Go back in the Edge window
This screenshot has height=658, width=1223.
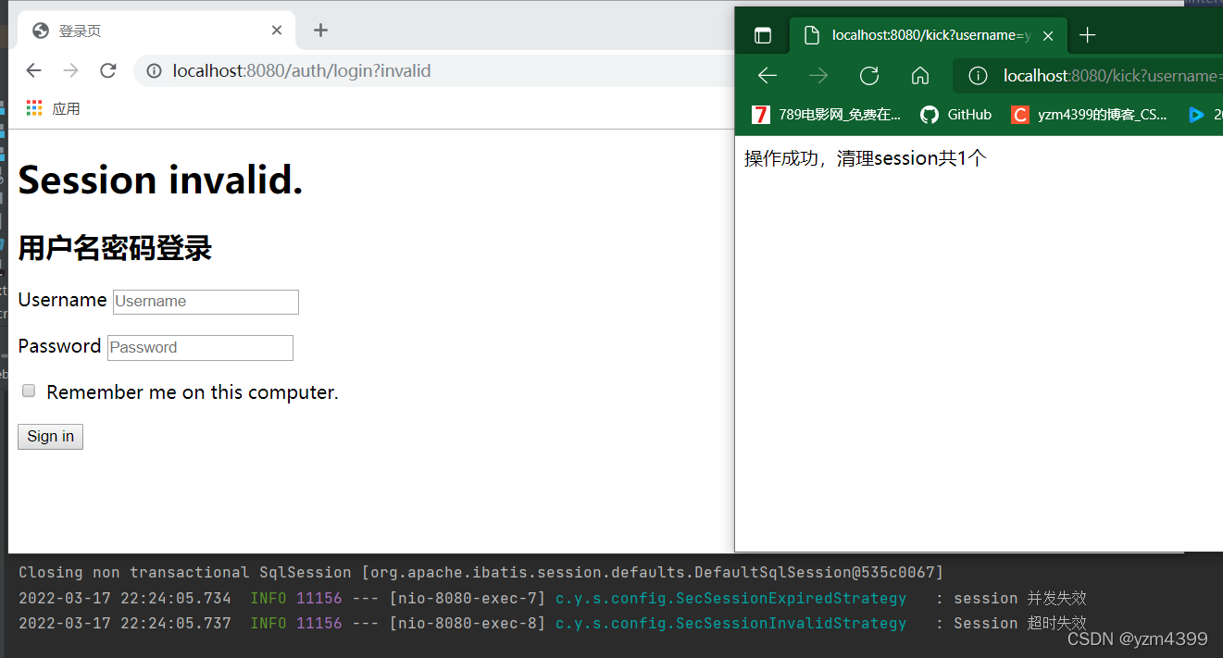pyautogui.click(x=767, y=76)
